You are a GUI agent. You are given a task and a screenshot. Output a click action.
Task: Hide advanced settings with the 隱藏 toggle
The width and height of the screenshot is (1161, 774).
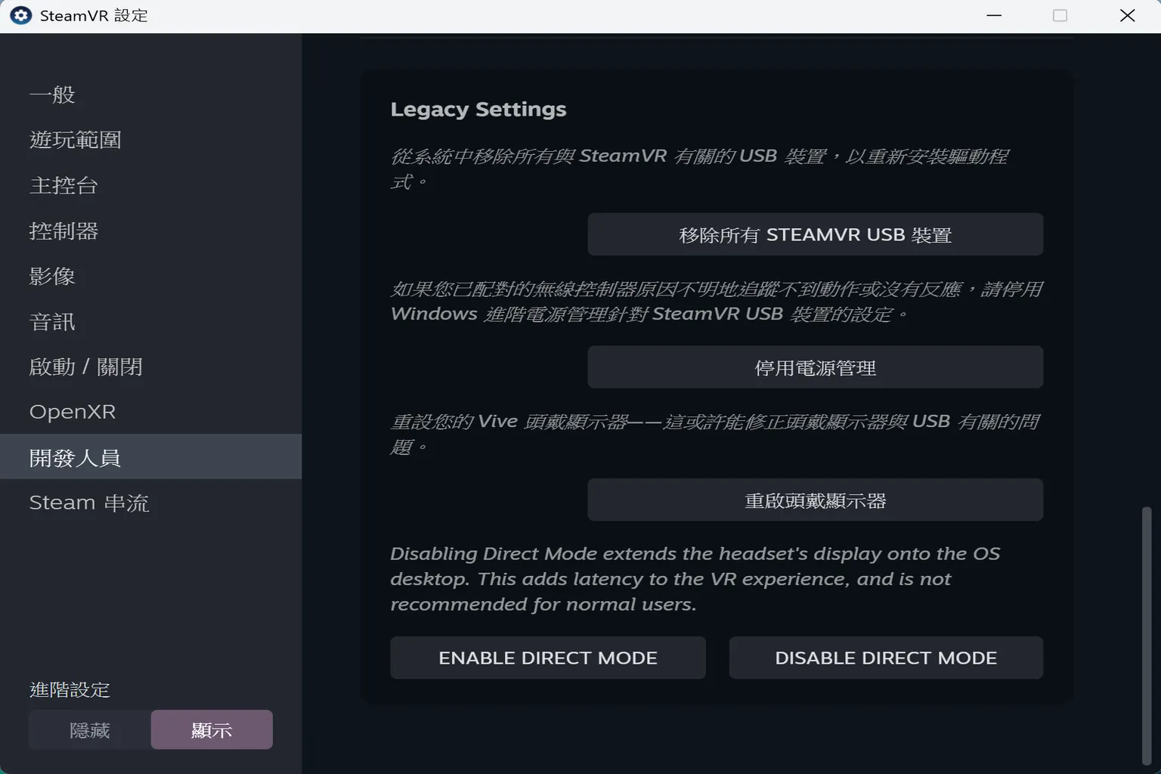tap(90, 729)
